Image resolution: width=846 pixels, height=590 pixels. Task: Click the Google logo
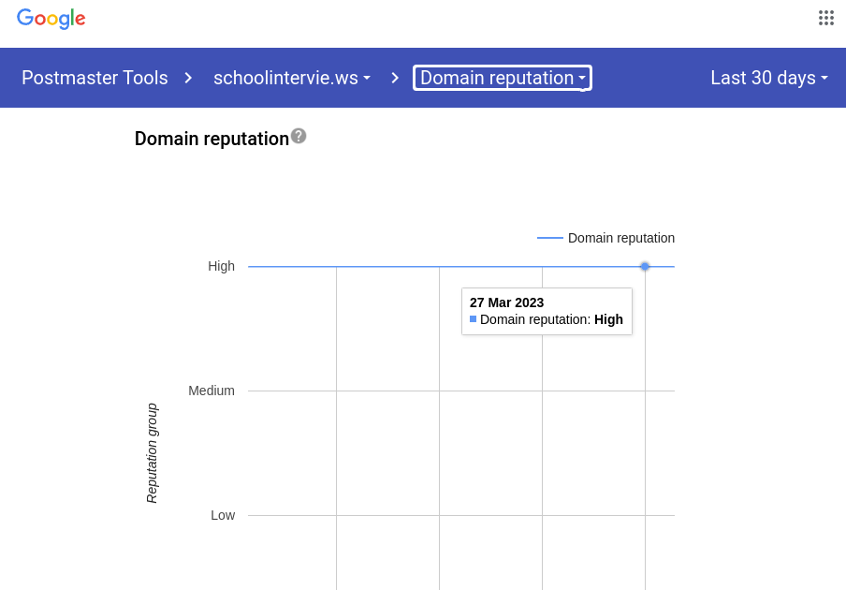click(51, 19)
